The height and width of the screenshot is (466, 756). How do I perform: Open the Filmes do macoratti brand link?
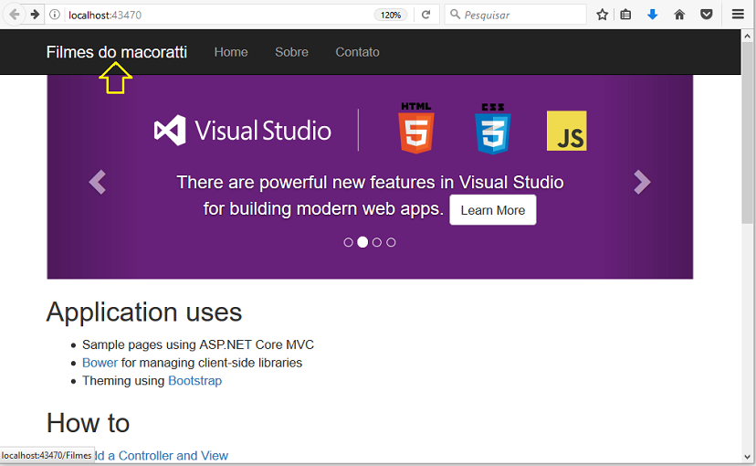tap(117, 52)
